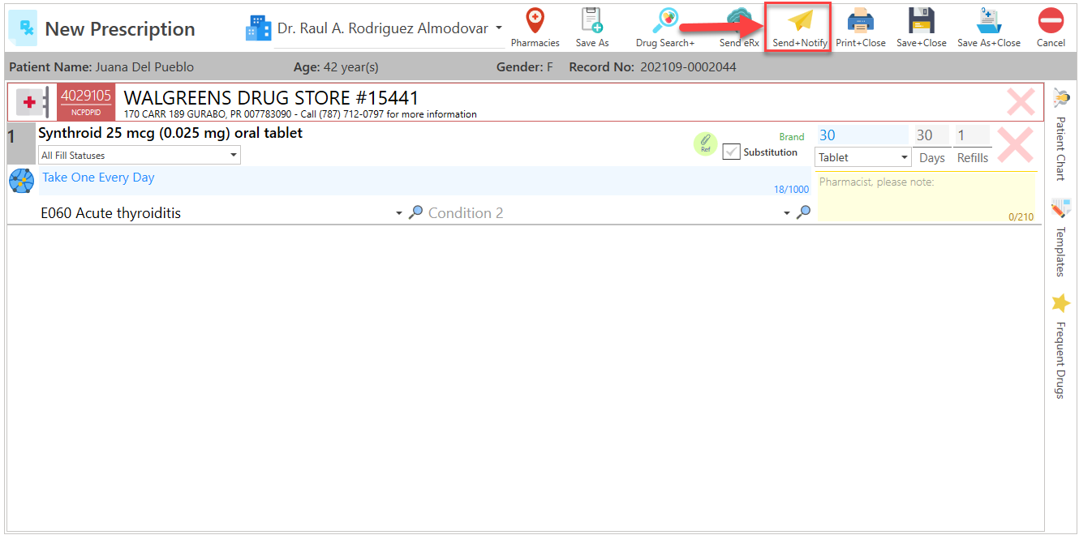The height and width of the screenshot is (535, 1079).
Task: Click the Record No 202109-0002044 text
Action: pos(653,66)
